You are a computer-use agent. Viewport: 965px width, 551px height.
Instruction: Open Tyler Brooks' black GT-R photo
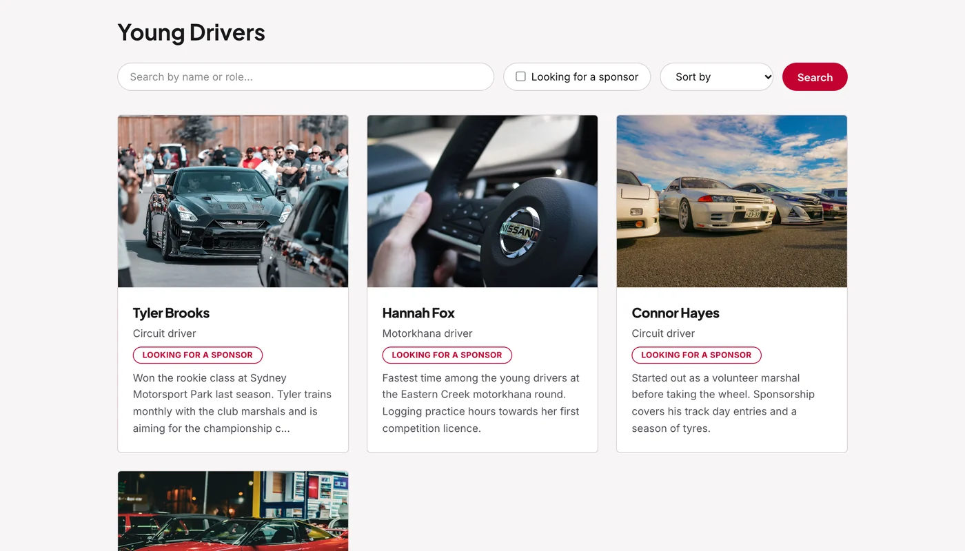[x=233, y=201]
